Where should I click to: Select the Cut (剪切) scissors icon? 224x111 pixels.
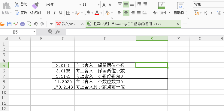[17, 4]
